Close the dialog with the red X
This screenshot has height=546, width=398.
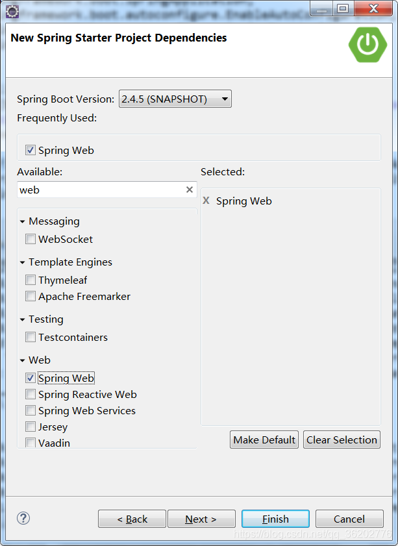pyautogui.click(x=373, y=8)
